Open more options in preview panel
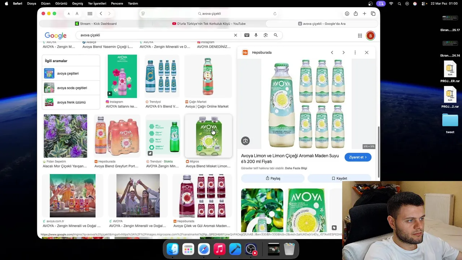Viewport: 462px width, 260px height. point(355,52)
